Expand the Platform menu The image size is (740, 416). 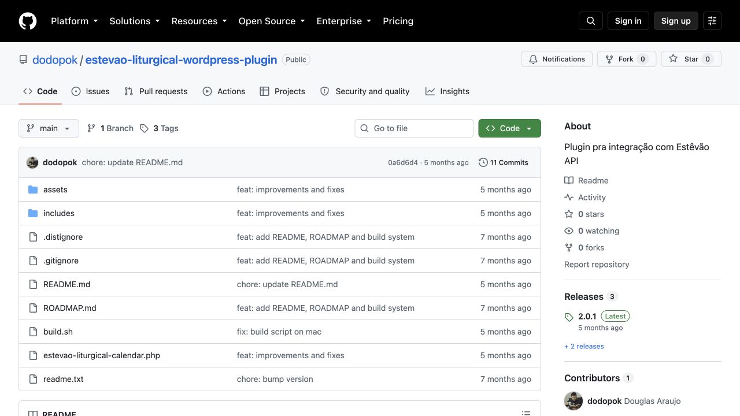75,21
